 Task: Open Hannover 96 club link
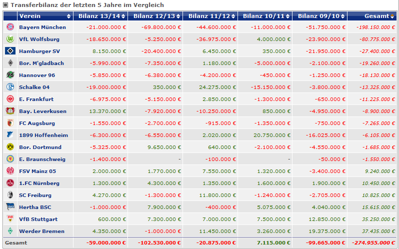[x=37, y=75]
